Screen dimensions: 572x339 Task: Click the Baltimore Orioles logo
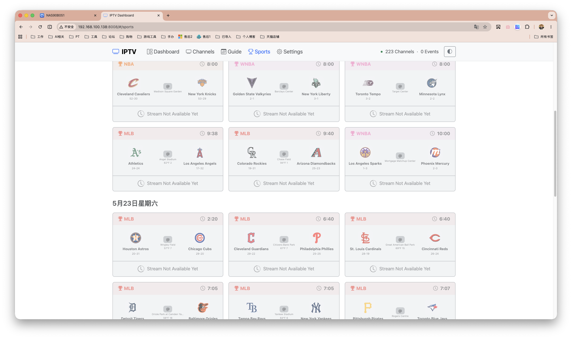point(203,308)
